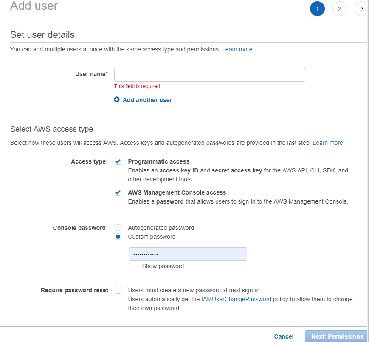Uncheck the Programmatic access checkbox
The width and height of the screenshot is (369, 342).
pyautogui.click(x=118, y=161)
